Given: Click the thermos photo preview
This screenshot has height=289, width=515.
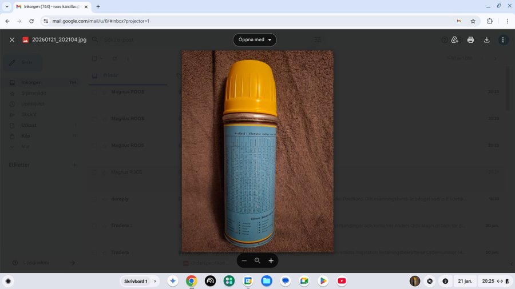Looking at the screenshot, I should click(257, 151).
